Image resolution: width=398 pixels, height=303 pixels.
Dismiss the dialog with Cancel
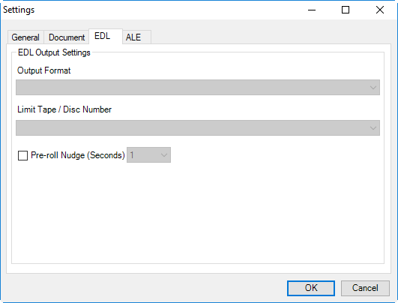(x=365, y=288)
